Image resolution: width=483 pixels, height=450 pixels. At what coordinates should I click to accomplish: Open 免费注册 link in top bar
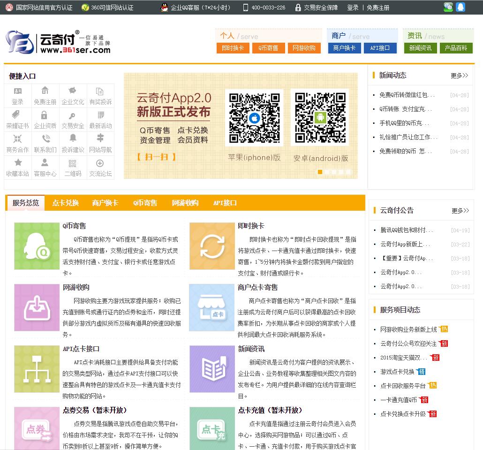click(378, 8)
